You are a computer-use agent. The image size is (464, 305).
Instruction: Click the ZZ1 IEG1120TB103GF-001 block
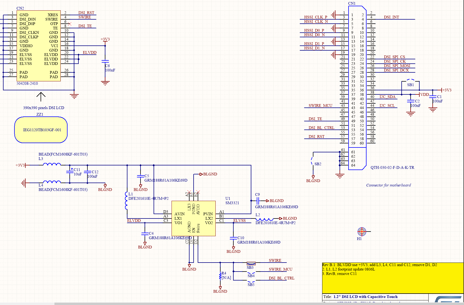[41, 130]
